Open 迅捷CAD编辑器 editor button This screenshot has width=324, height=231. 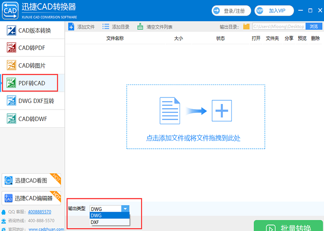click(31, 198)
